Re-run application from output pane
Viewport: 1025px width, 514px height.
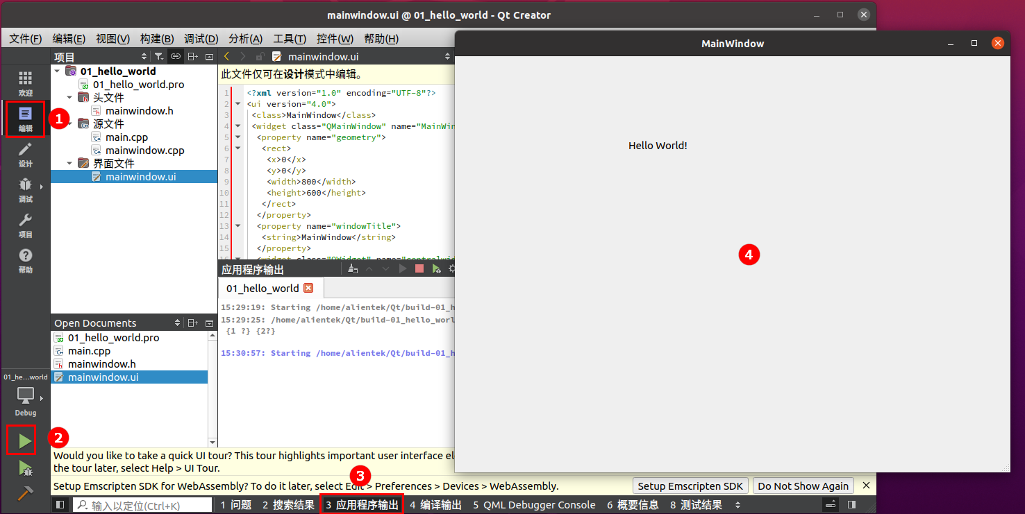coord(403,269)
